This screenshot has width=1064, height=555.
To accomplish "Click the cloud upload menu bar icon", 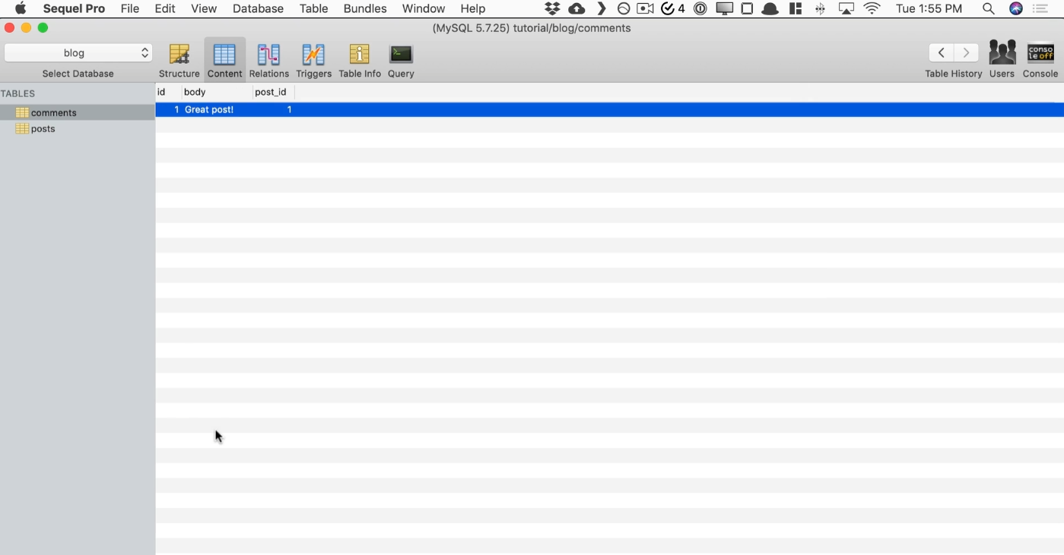I will coord(576,8).
